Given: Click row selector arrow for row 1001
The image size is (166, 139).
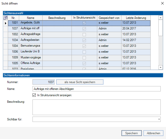Looking at the screenshot, I should (6, 23).
